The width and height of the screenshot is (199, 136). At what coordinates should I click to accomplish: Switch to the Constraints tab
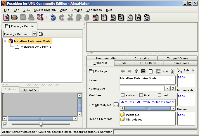click(142, 58)
